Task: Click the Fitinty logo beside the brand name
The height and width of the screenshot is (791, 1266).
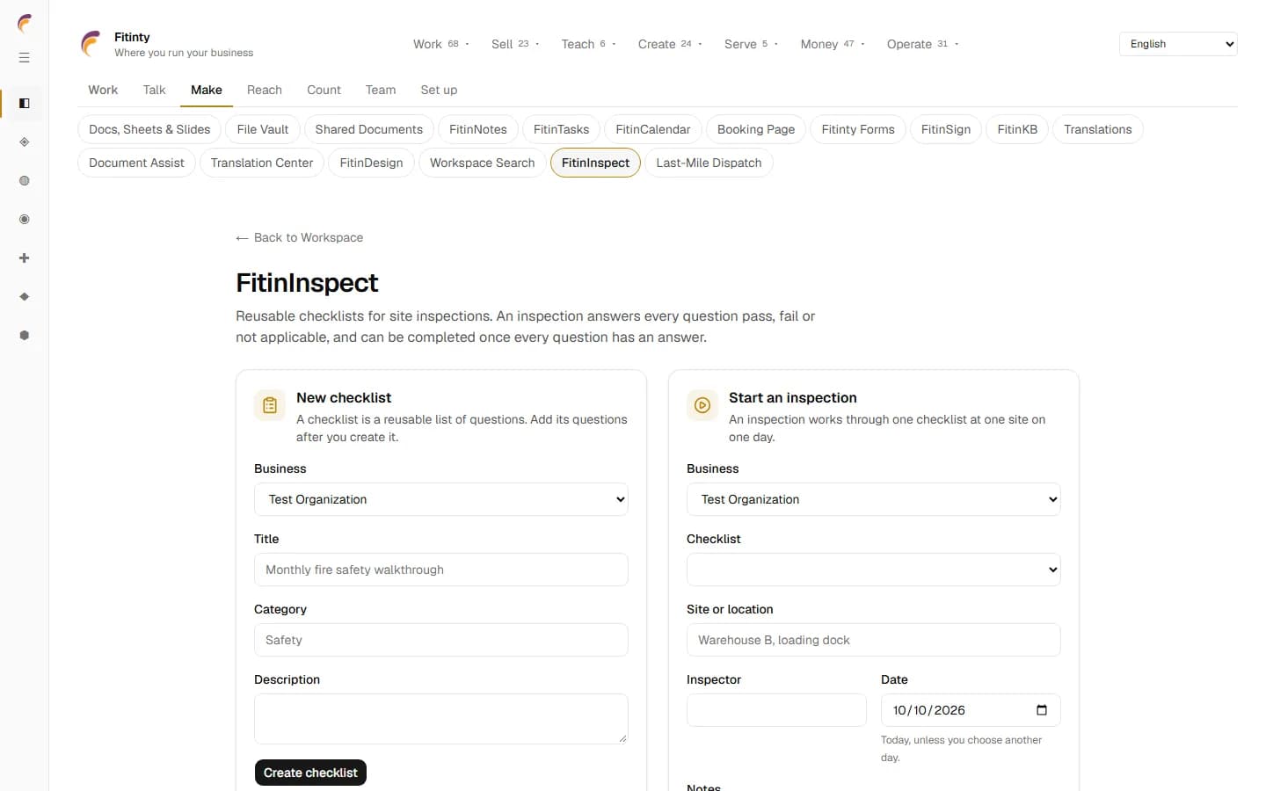Action: 91,44
